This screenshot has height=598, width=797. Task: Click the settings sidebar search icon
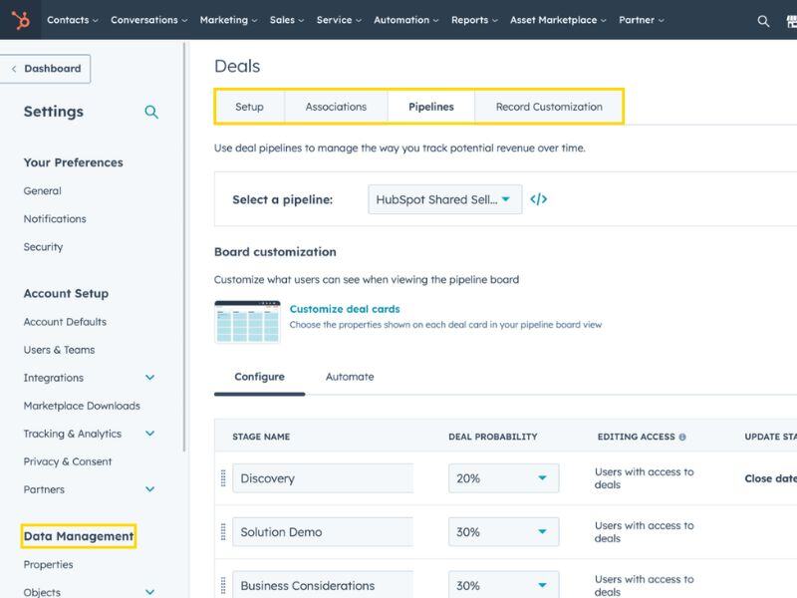[x=151, y=112]
